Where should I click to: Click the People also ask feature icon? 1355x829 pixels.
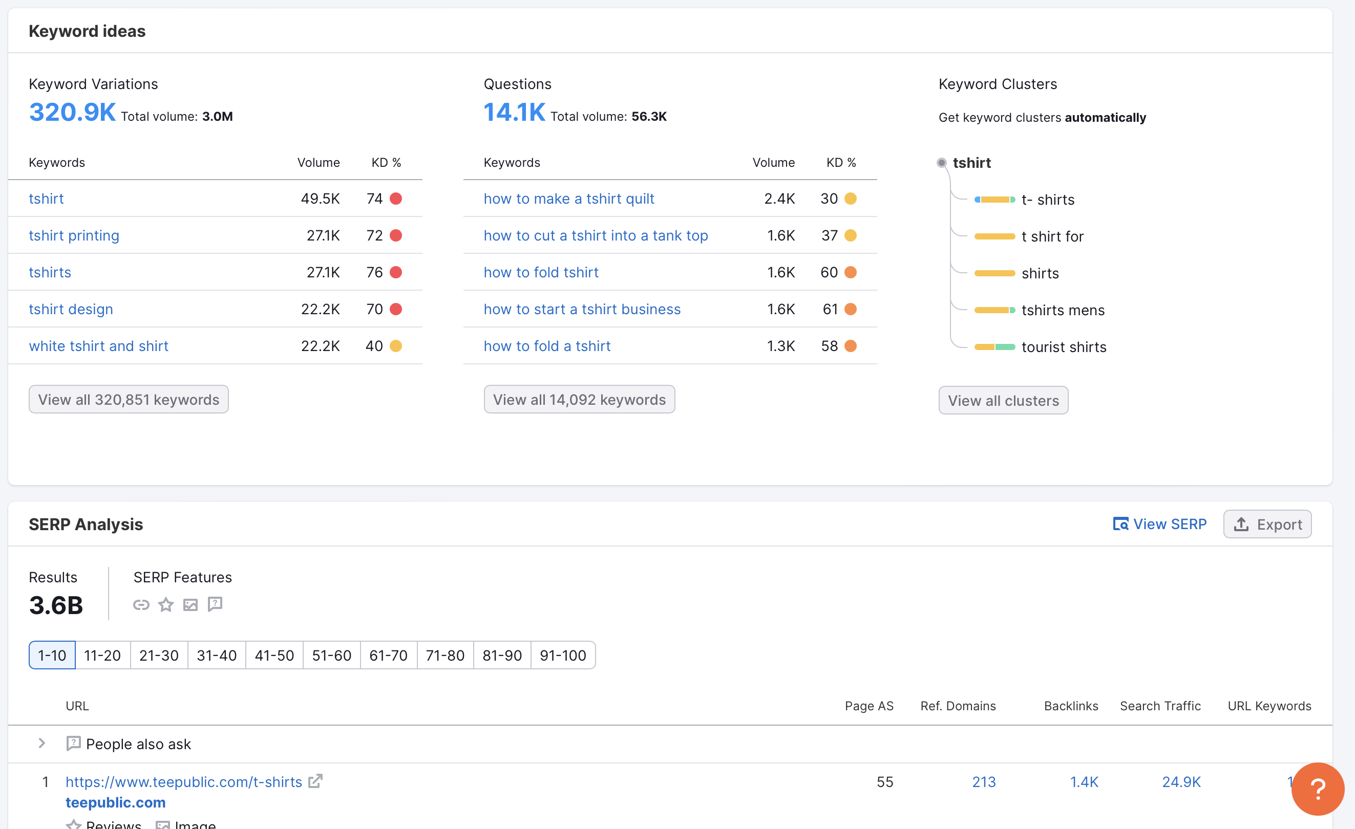point(215,604)
